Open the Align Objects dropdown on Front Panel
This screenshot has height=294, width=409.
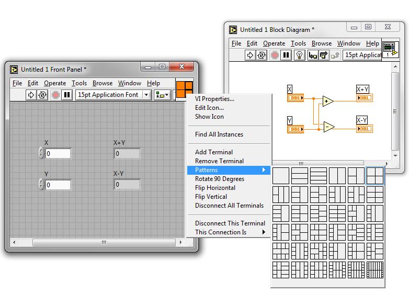(162, 95)
